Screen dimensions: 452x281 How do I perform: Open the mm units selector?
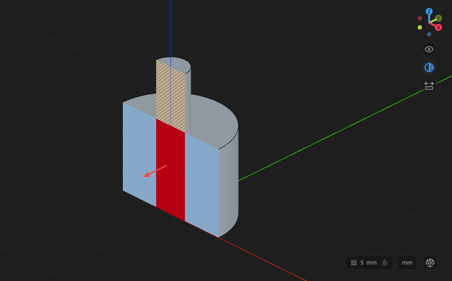[x=407, y=263]
